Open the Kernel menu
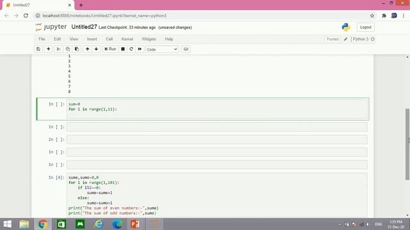The width and height of the screenshot is (410, 230). coord(127,39)
